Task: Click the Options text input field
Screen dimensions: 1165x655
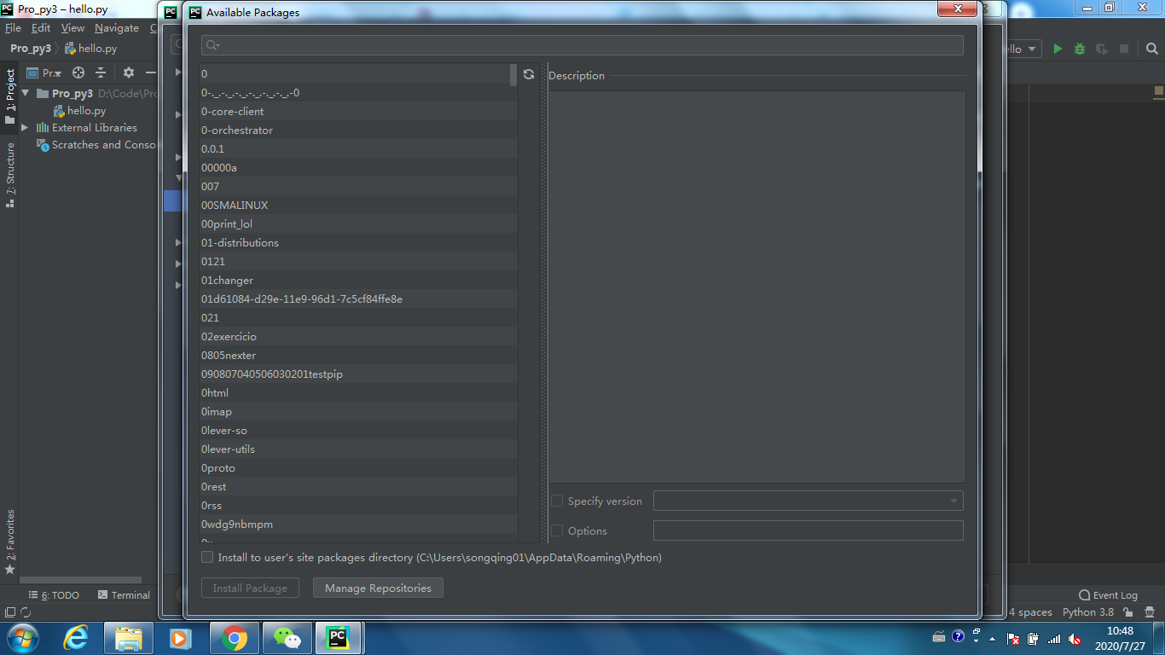Action: 809,530
